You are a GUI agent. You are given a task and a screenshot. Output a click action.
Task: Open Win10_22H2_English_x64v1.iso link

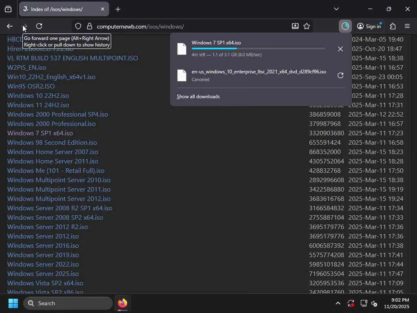point(51,77)
